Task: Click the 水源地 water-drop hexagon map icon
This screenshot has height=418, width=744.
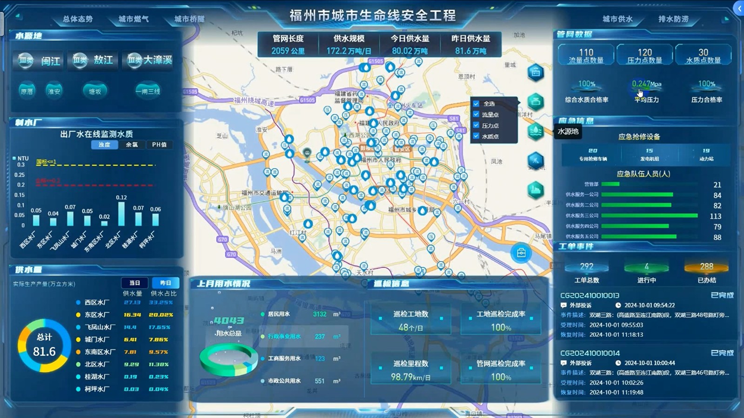Action: (536, 131)
